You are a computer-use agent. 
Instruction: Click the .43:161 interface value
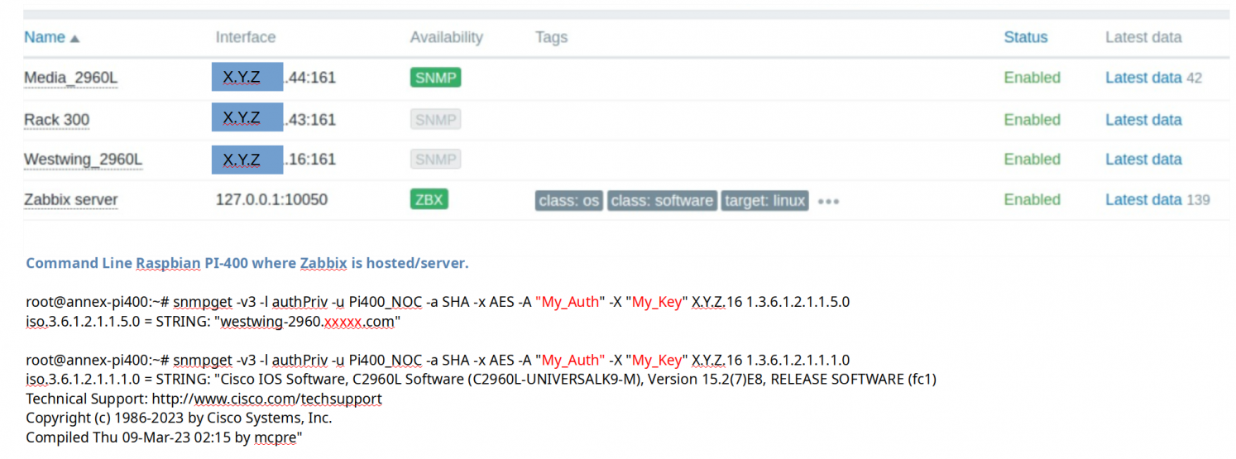click(x=310, y=120)
